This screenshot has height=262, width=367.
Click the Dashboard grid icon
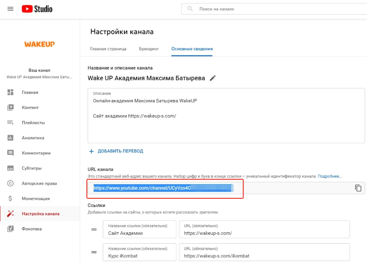pos(10,93)
